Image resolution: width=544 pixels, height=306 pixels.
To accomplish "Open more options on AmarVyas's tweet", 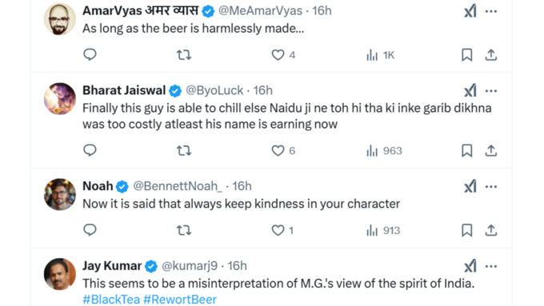I will (x=491, y=11).
